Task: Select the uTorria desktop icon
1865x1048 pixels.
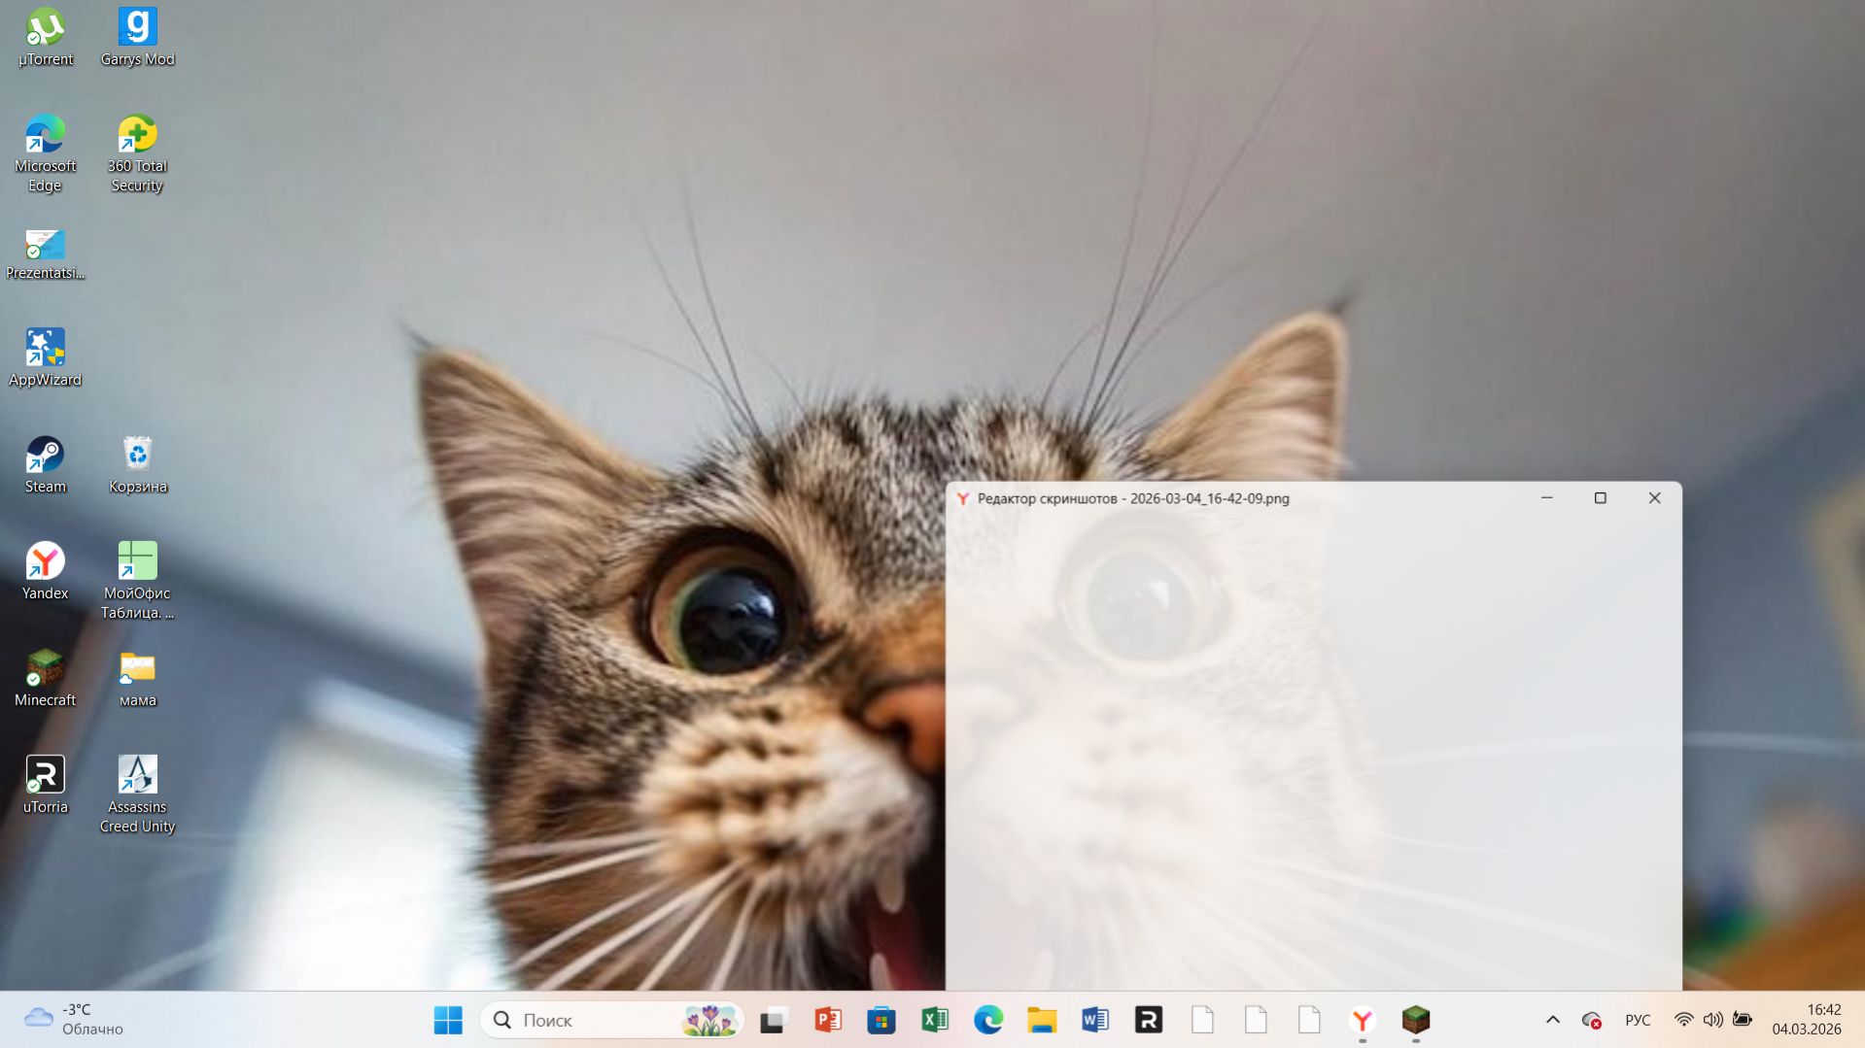Action: (x=45, y=786)
